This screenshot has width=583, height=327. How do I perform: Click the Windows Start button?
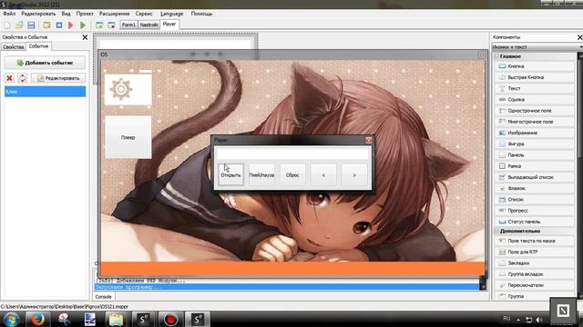pos(12,319)
